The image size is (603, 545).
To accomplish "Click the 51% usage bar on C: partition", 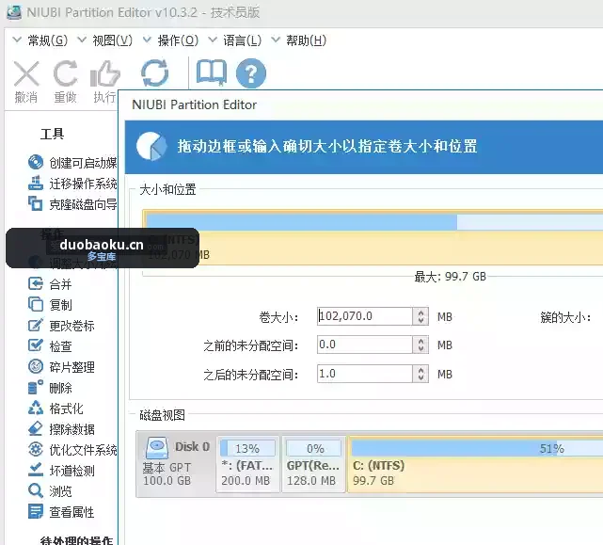I will [477, 448].
